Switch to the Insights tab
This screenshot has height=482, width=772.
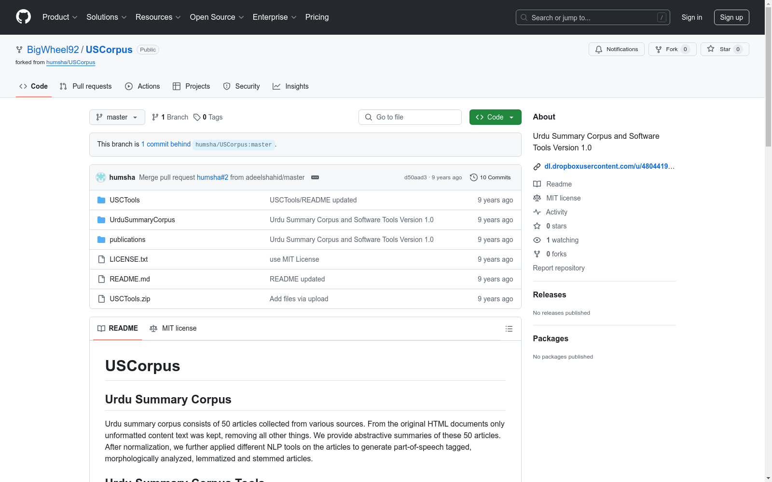tap(290, 86)
